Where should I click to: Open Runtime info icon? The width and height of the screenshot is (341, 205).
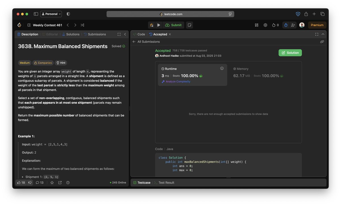click(x=222, y=68)
